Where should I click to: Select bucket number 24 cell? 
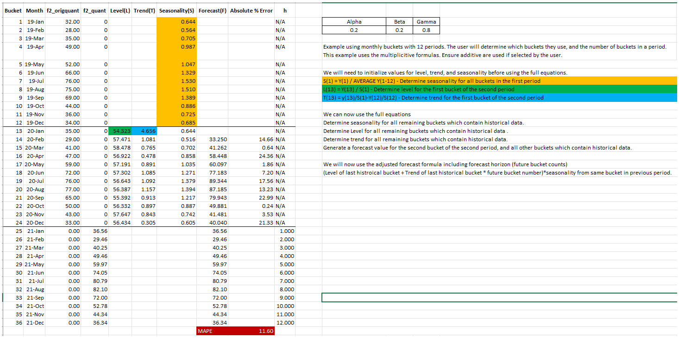tap(13, 223)
